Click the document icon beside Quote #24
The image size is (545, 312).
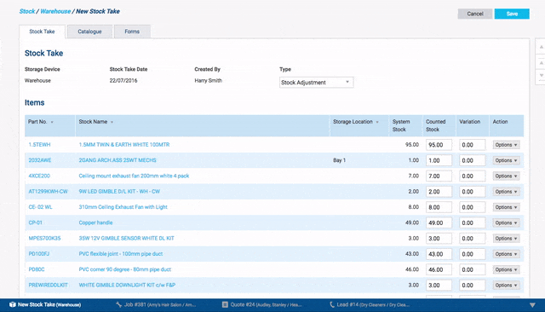225,304
